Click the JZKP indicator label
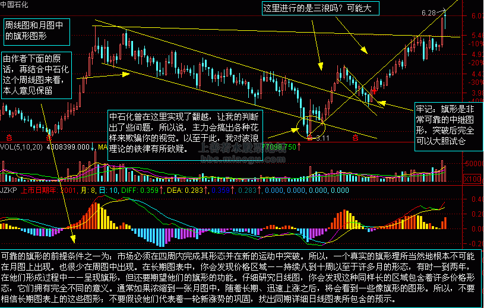This screenshot has width=484, height=308. tap(9, 190)
